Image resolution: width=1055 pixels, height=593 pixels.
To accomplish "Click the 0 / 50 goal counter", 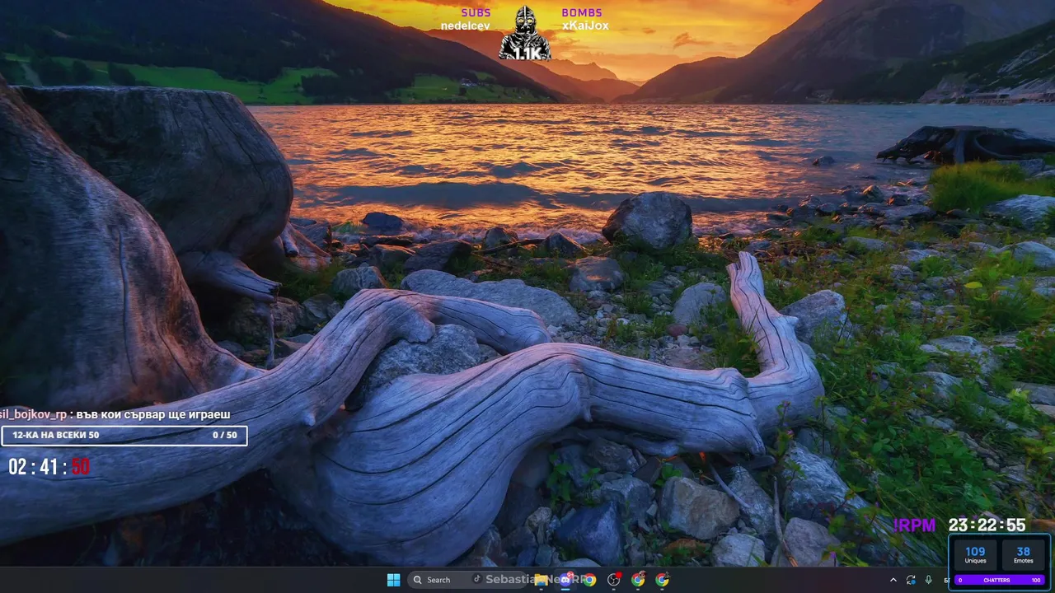I will click(x=224, y=435).
